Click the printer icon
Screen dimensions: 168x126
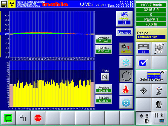(159, 91)
